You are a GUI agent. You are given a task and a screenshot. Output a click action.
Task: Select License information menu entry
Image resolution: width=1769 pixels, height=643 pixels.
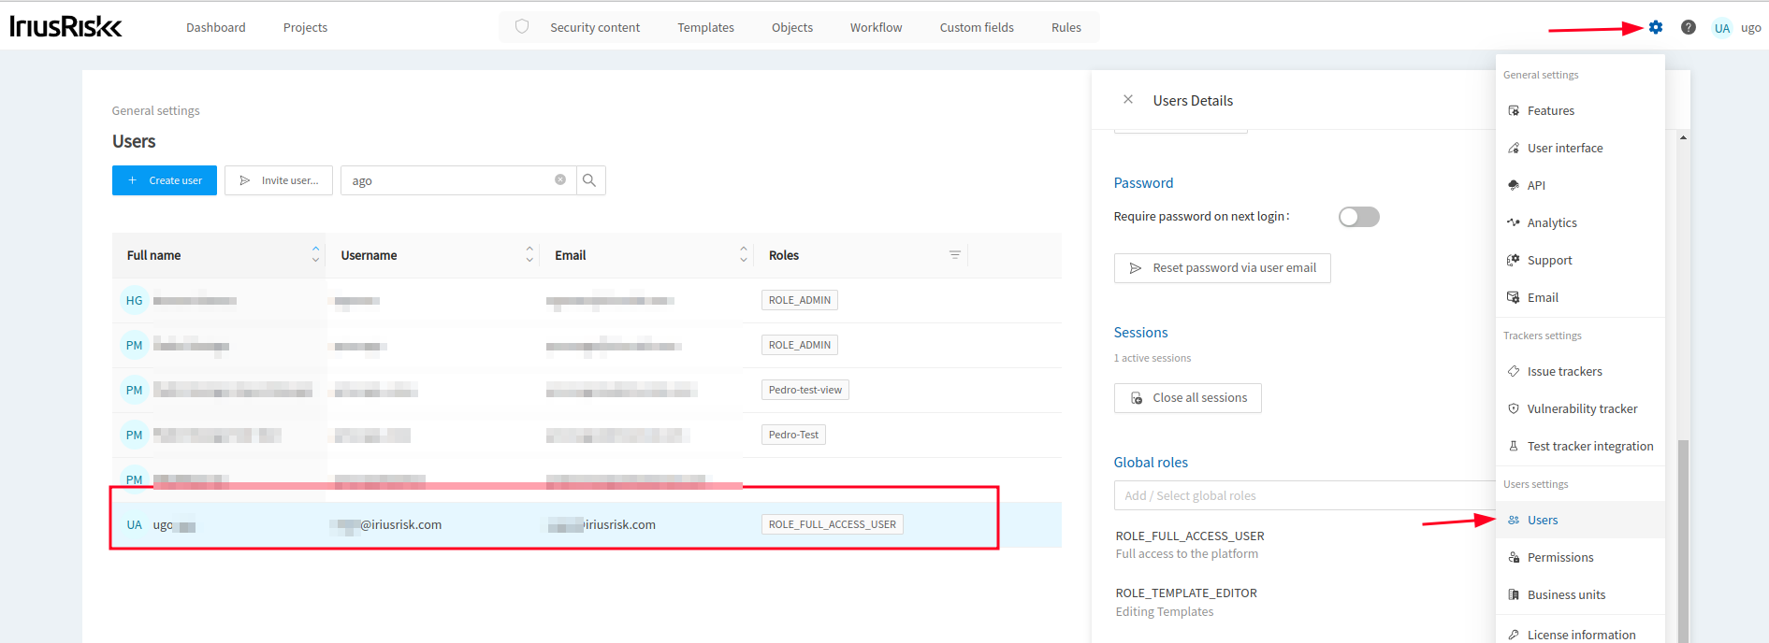pos(1580,634)
